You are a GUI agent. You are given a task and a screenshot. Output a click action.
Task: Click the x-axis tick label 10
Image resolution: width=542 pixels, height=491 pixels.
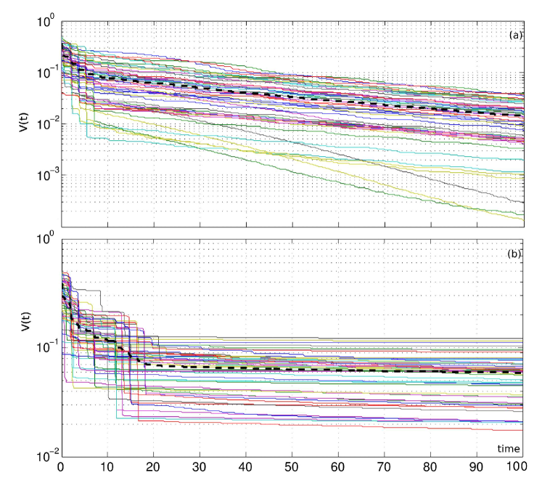(x=107, y=467)
